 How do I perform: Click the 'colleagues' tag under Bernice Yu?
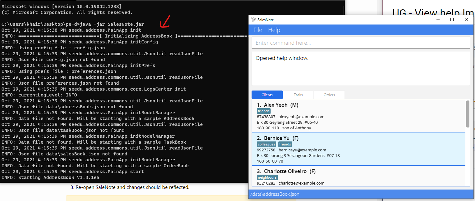coord(267,144)
